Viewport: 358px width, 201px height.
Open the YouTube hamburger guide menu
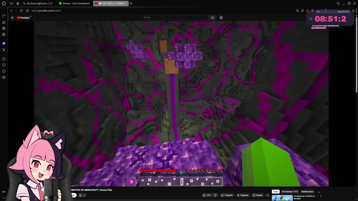point(12,18)
